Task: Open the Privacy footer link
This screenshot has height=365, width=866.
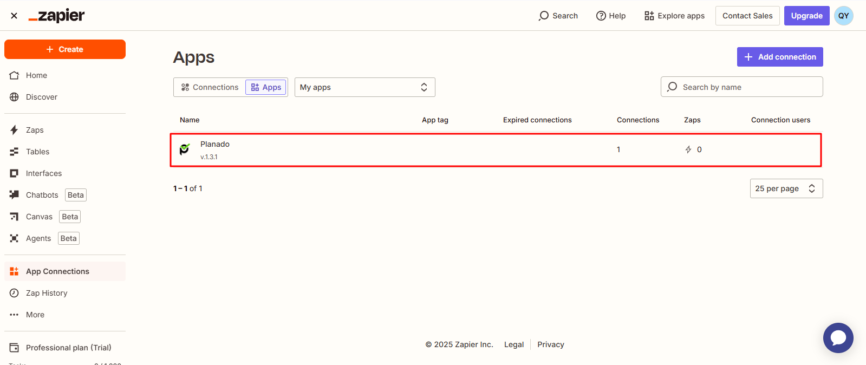Action: [x=551, y=344]
